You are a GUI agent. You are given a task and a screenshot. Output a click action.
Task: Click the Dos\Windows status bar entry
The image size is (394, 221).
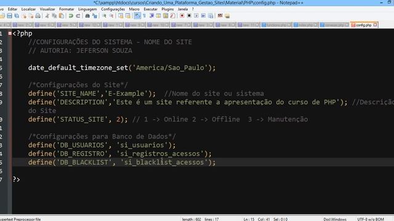point(335,219)
